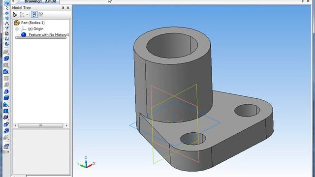Choose the blue rounded-corner fillet icon
Viewport: 315px width, 177px height.
[x=6, y=72]
